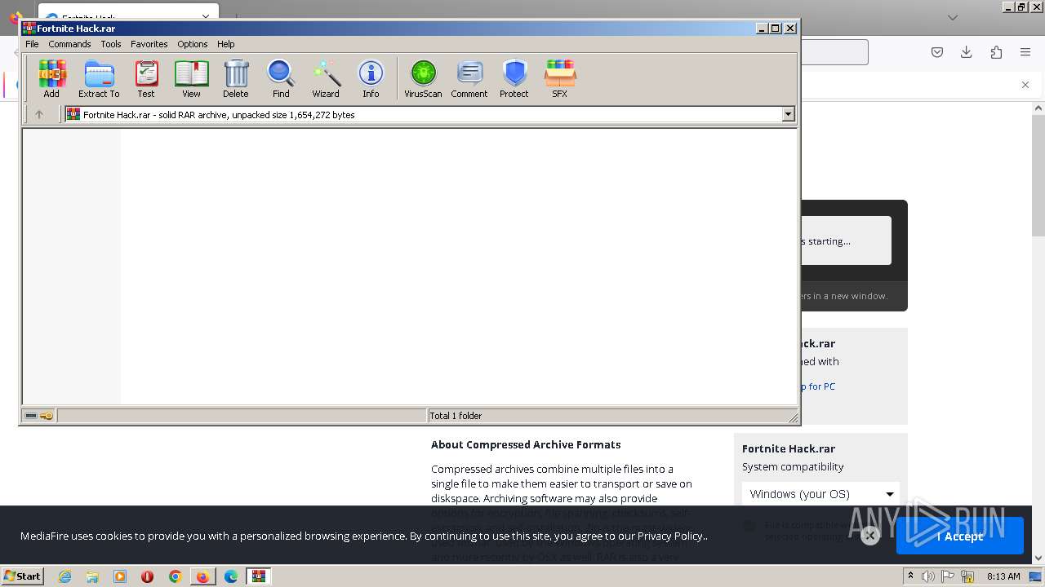Open the Tools menu
1045x587 pixels.
[x=111, y=44]
